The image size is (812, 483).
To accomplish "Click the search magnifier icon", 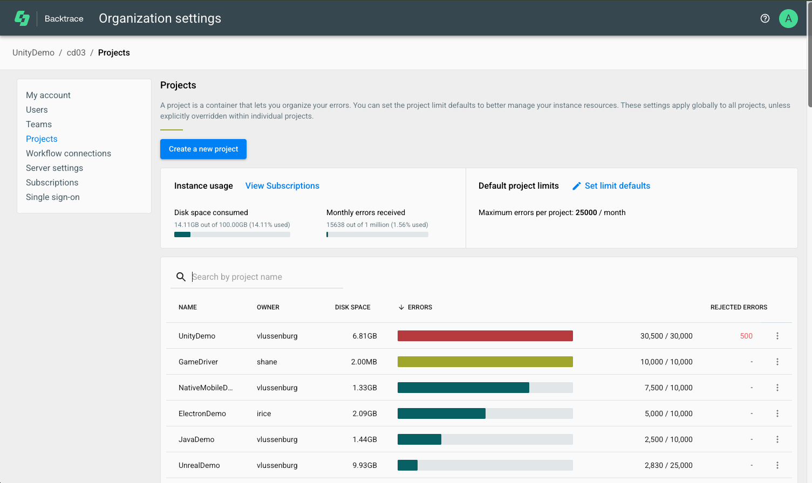I will [x=181, y=277].
